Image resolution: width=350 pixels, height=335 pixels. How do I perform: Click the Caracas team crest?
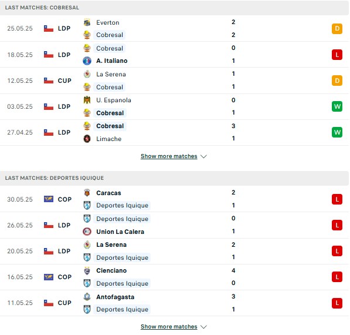click(87, 193)
